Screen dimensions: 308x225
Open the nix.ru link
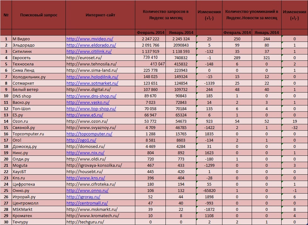(86, 153)
